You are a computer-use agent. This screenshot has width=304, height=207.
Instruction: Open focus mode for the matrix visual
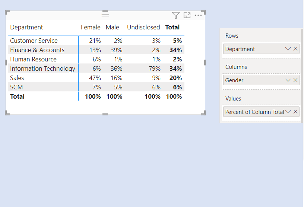tap(187, 15)
